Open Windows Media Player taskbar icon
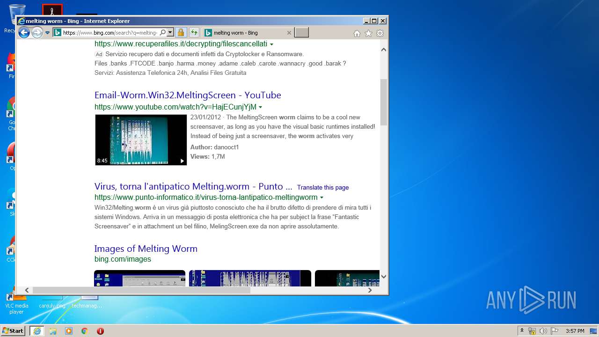The height and width of the screenshot is (337, 599). (69, 331)
